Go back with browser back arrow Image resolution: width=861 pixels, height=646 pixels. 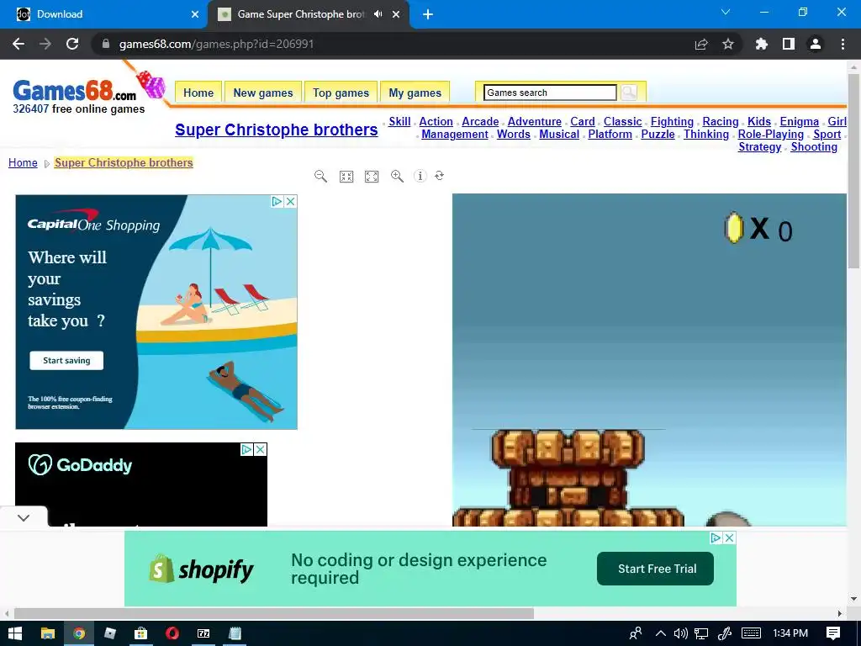tap(18, 44)
